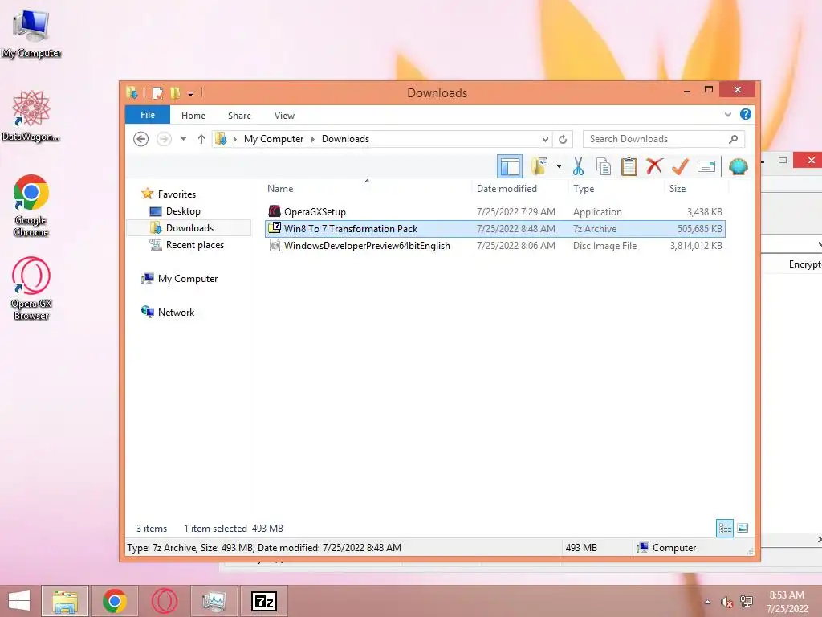Show hidden system tray icons arrow

click(x=708, y=602)
